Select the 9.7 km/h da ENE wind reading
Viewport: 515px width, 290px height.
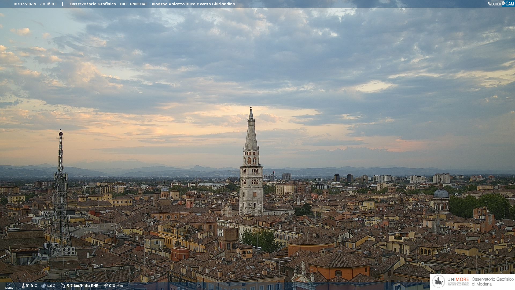[83, 286]
